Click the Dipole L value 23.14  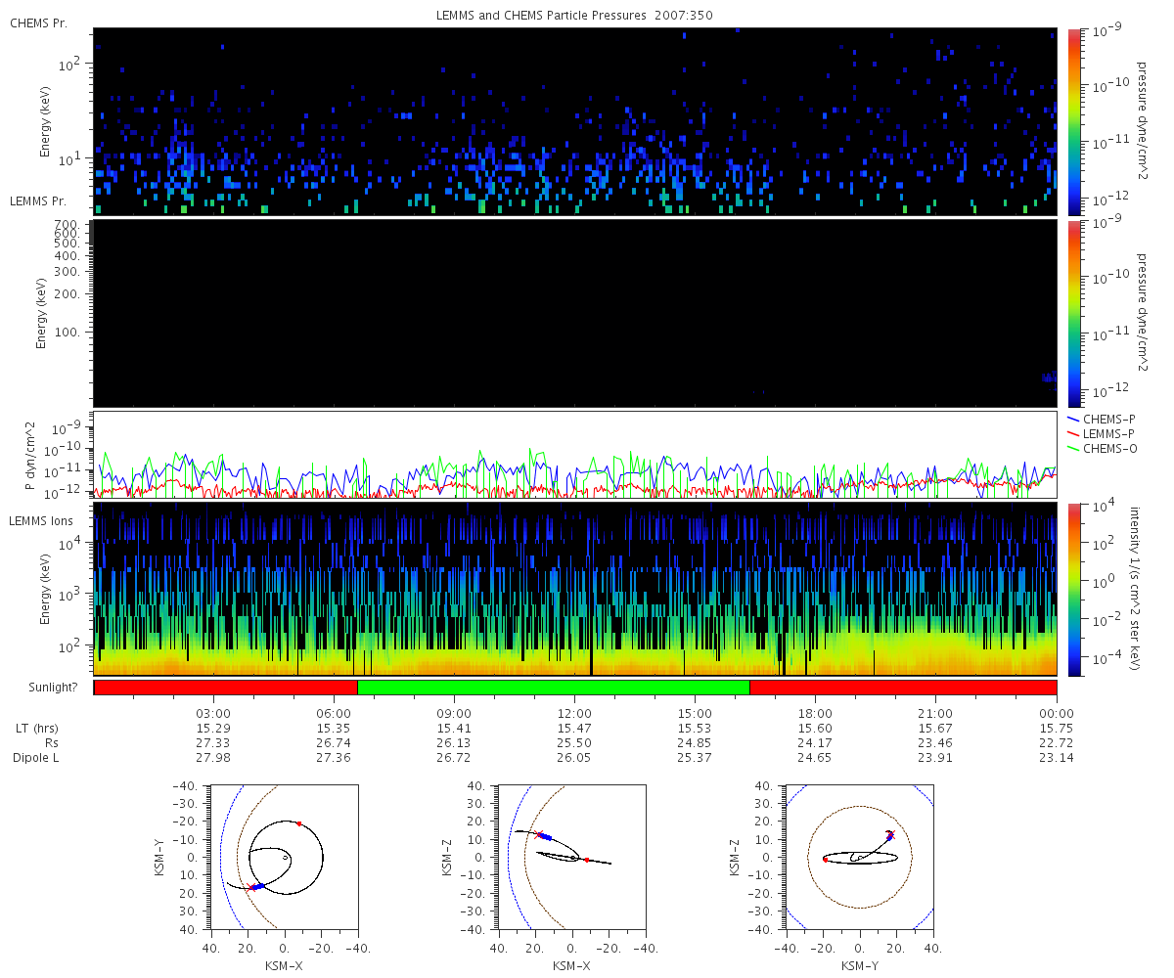[1057, 758]
